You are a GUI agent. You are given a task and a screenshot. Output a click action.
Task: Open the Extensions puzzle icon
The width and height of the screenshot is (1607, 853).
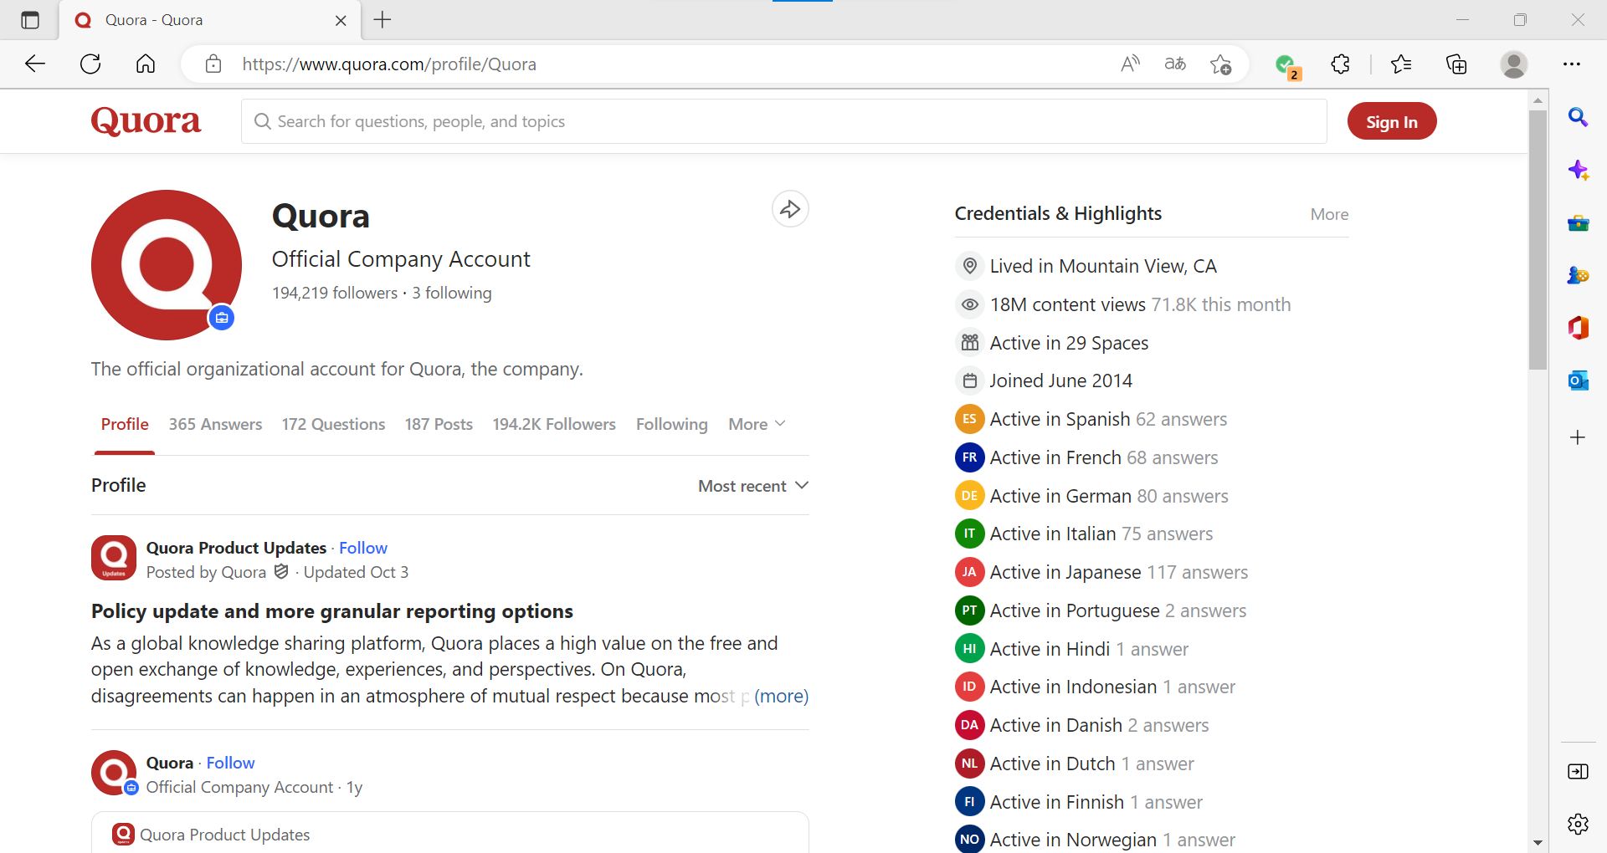point(1341,64)
